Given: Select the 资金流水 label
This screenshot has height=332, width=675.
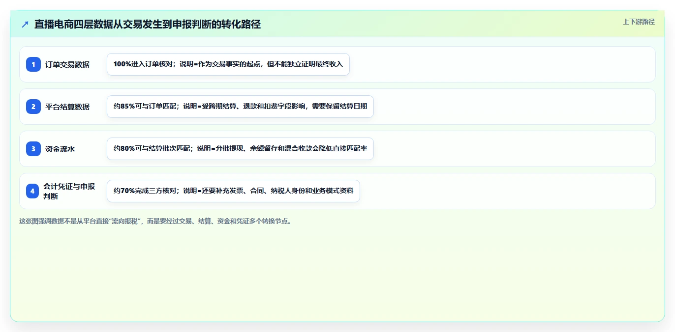Looking at the screenshot, I should click(60, 149).
